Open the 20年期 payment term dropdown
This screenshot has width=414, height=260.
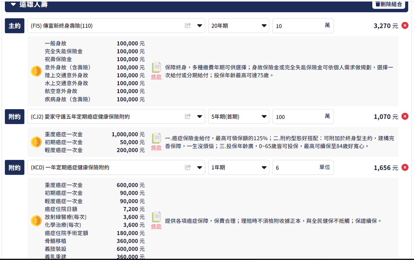tap(239, 26)
